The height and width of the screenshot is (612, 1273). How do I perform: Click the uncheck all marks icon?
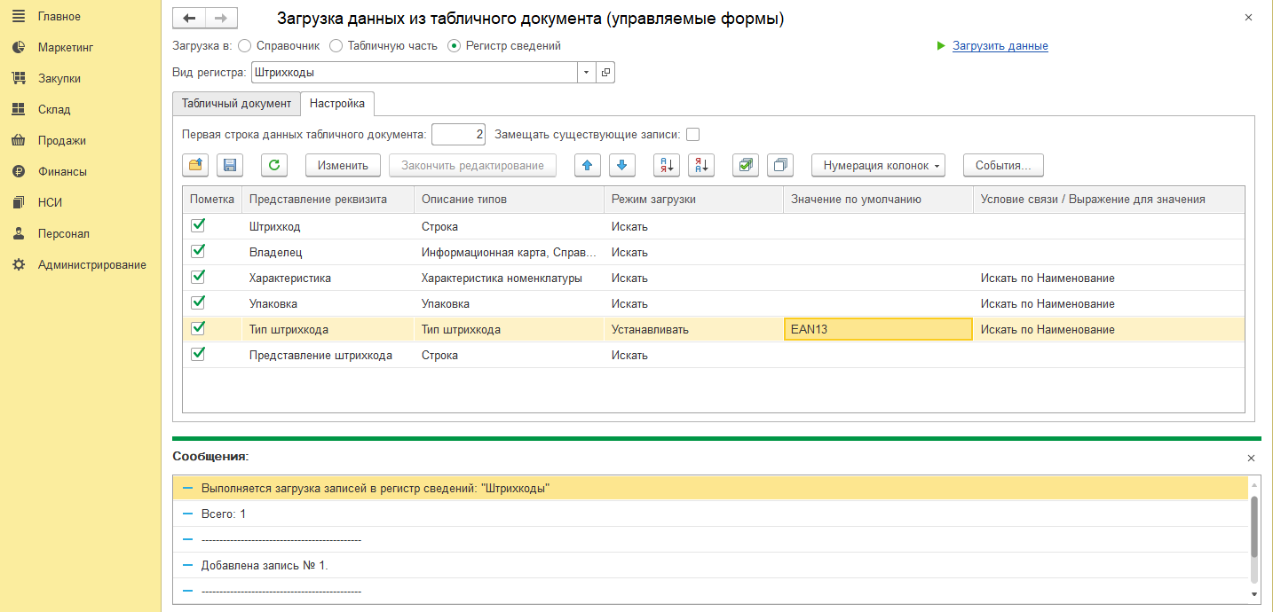pyautogui.click(x=780, y=165)
